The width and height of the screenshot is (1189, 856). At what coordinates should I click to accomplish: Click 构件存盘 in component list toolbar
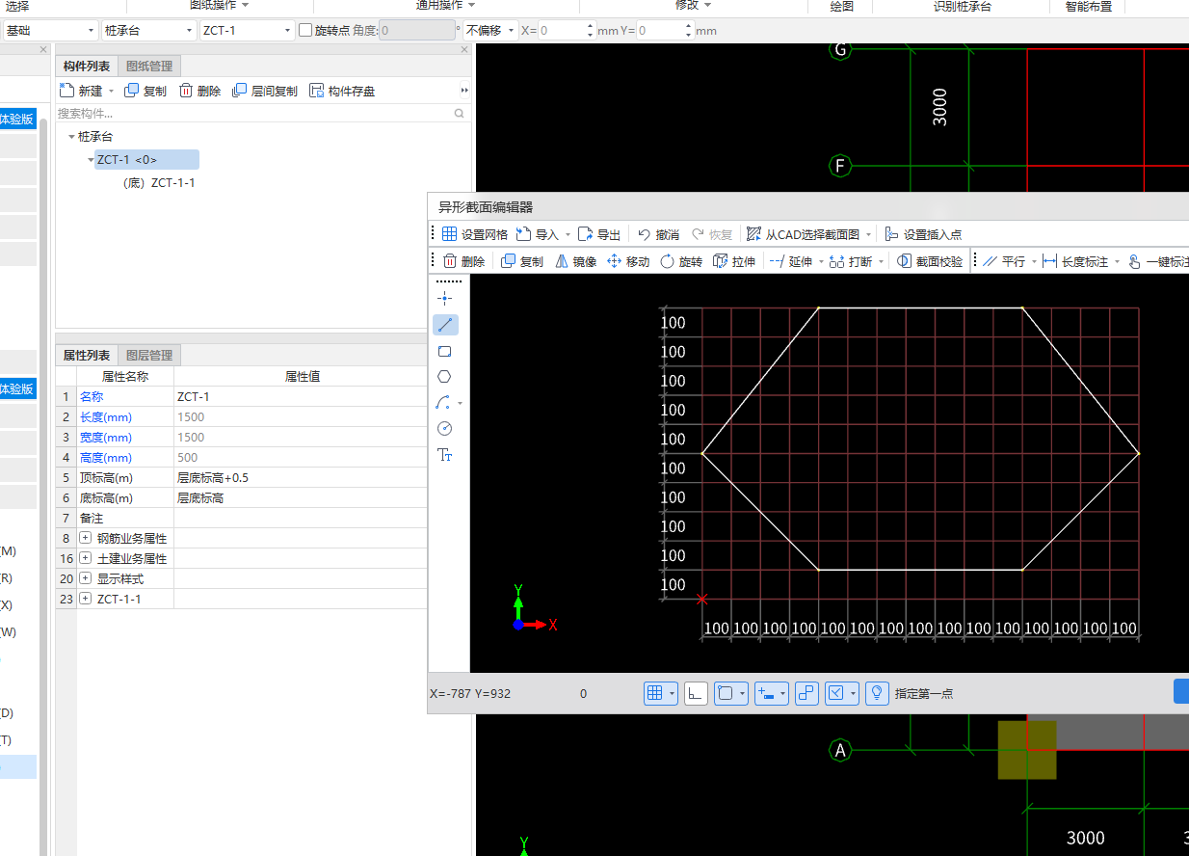tap(342, 91)
